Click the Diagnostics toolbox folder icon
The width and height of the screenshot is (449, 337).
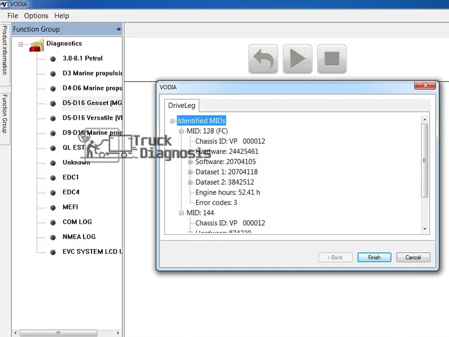(36, 46)
